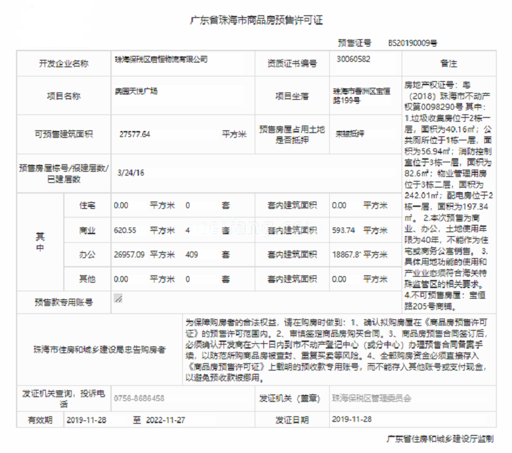Select the office unit count 409
The height and width of the screenshot is (453, 512).
click(192, 254)
